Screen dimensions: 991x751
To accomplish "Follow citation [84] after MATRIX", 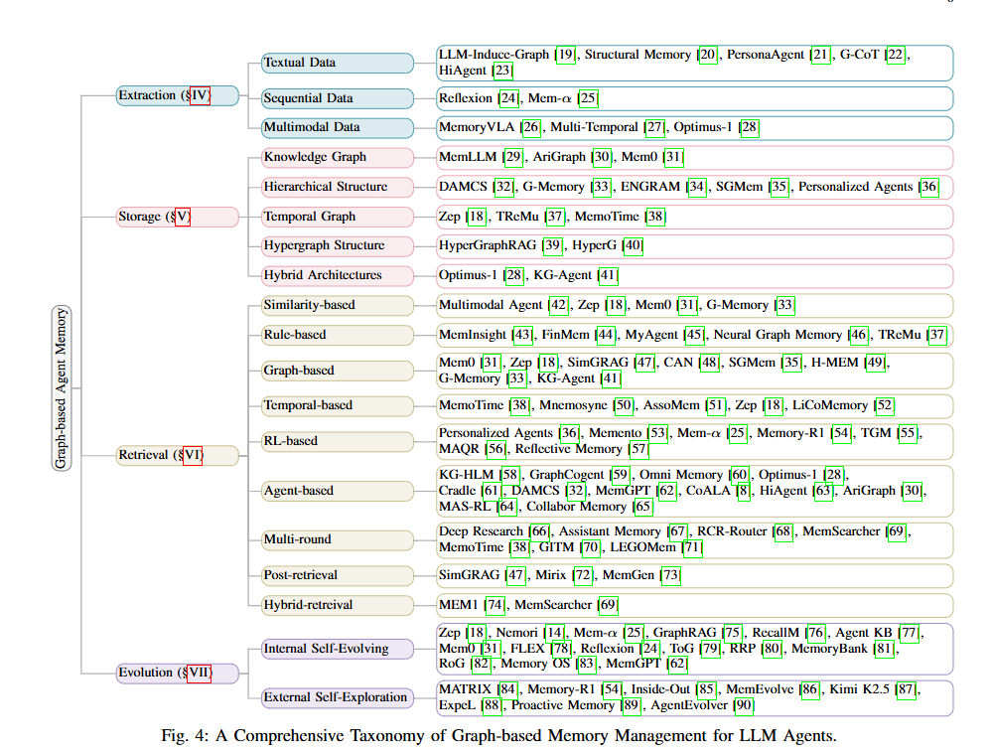I will coord(508,690).
